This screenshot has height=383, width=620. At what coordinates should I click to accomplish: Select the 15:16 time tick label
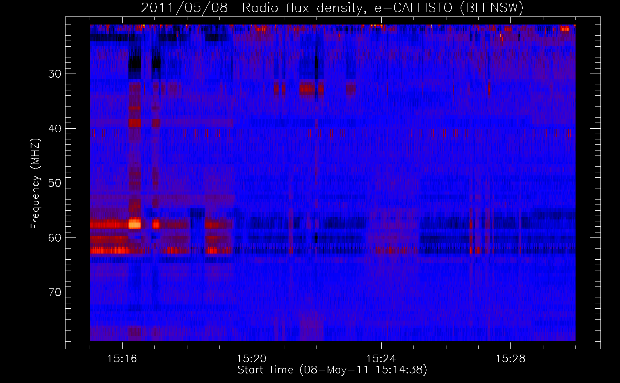coord(122,359)
